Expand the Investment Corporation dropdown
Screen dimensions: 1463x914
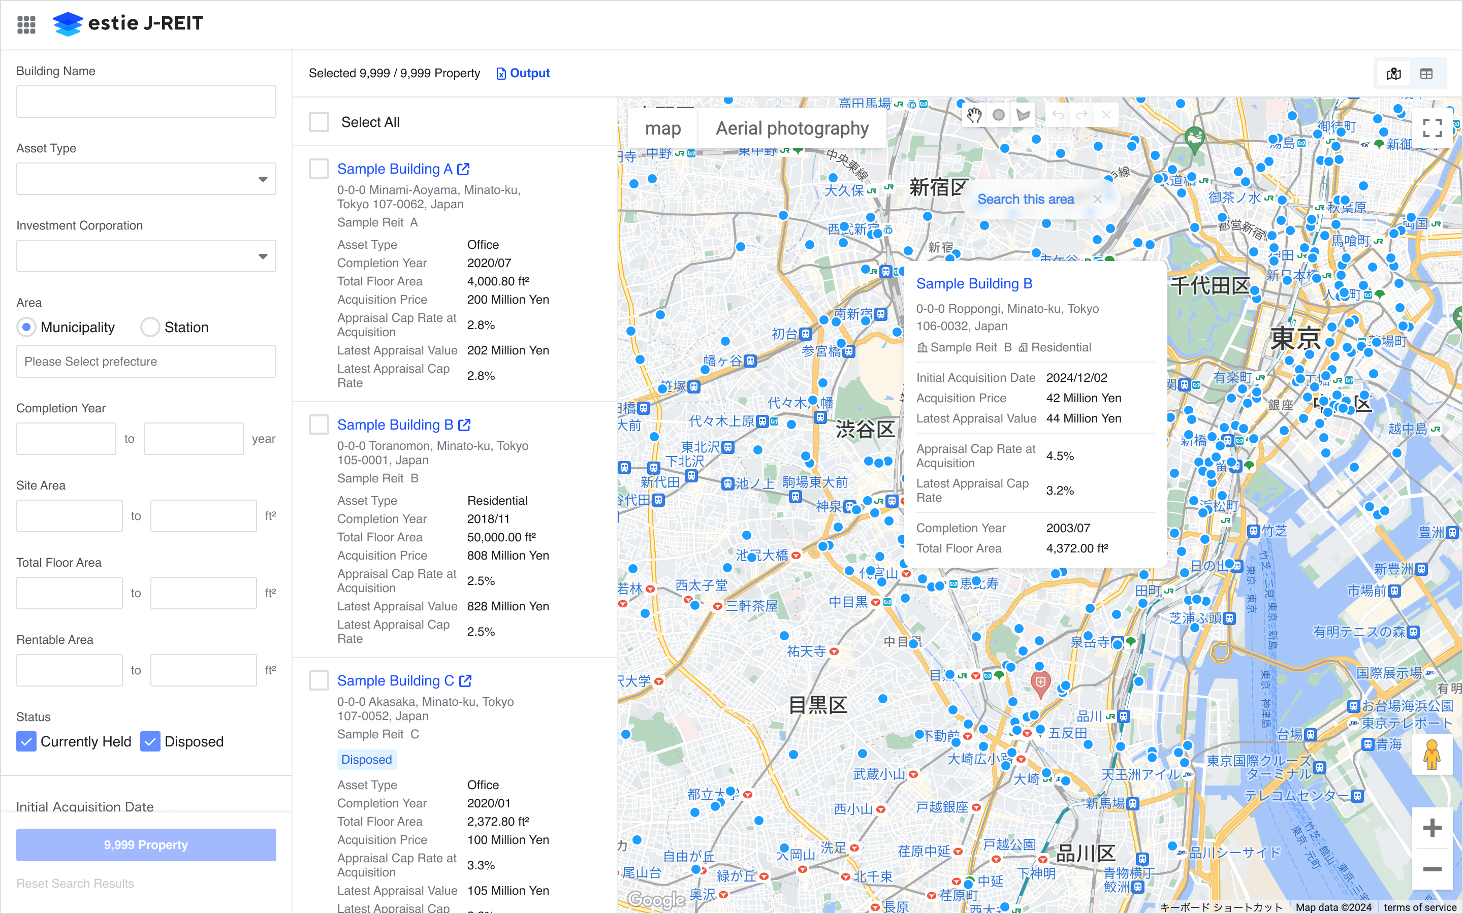pyautogui.click(x=146, y=256)
